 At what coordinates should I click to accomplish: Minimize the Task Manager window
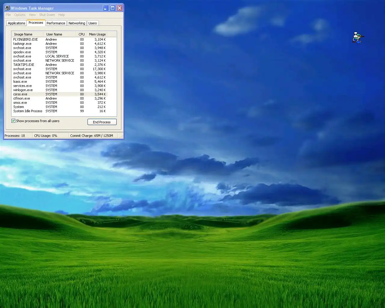105,8
